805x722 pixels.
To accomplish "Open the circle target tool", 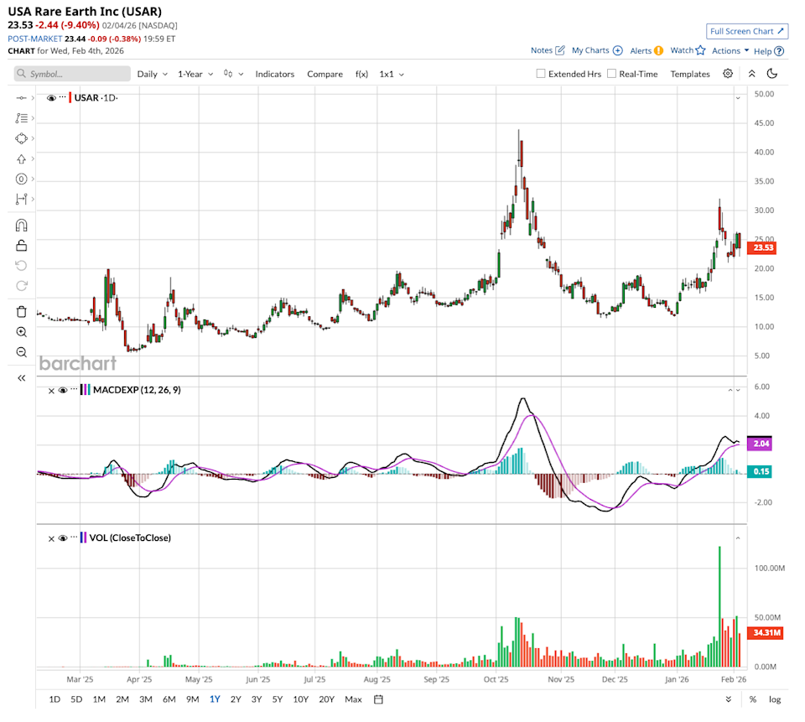I will tap(21, 179).
